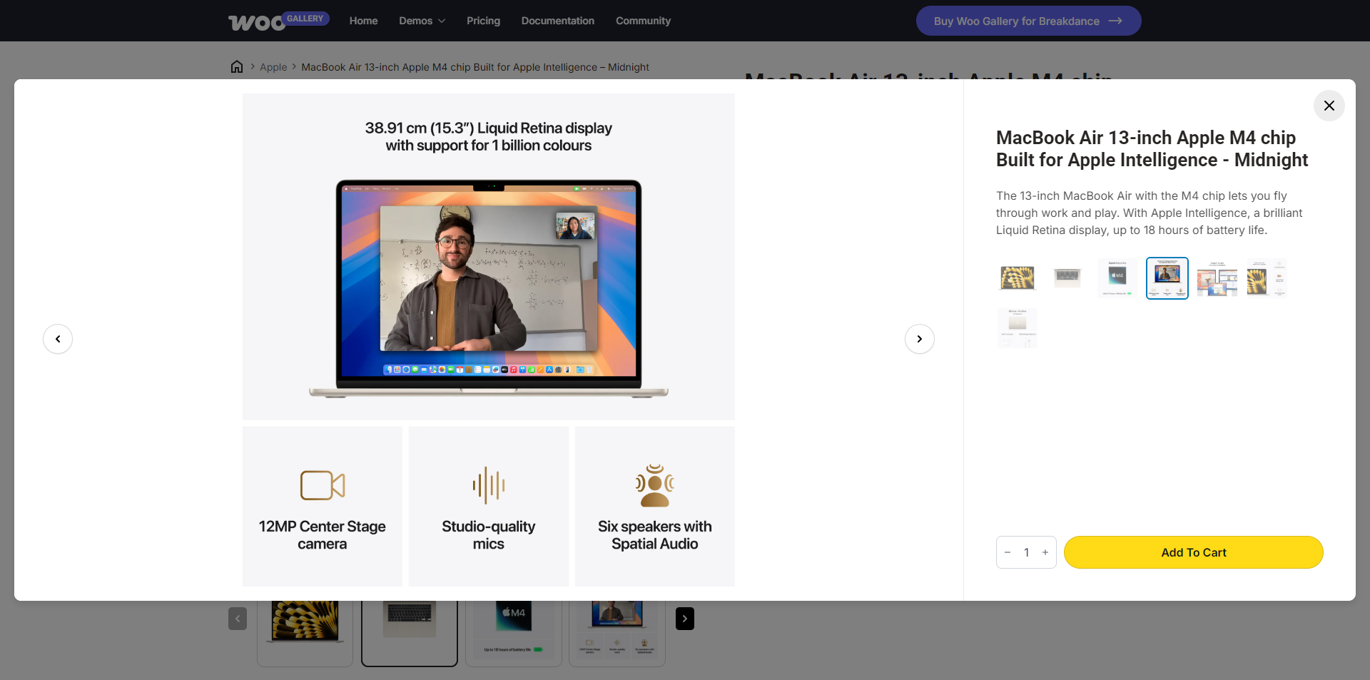The width and height of the screenshot is (1370, 680).
Task: Click background carousel video call thumbnail
Action: coord(617,633)
